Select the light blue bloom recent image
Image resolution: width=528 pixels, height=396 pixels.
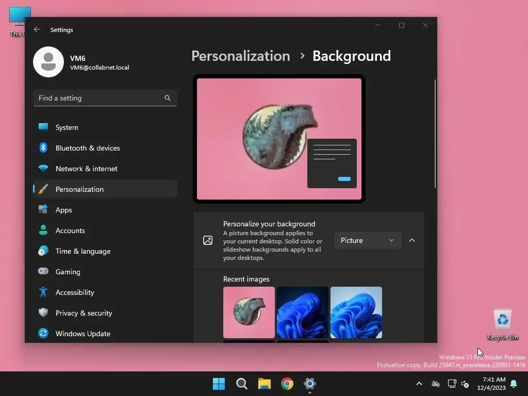(356, 312)
